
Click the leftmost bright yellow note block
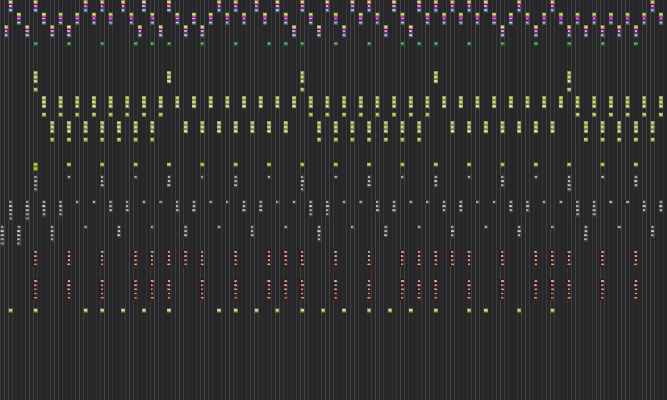pyautogui.click(x=35, y=167)
